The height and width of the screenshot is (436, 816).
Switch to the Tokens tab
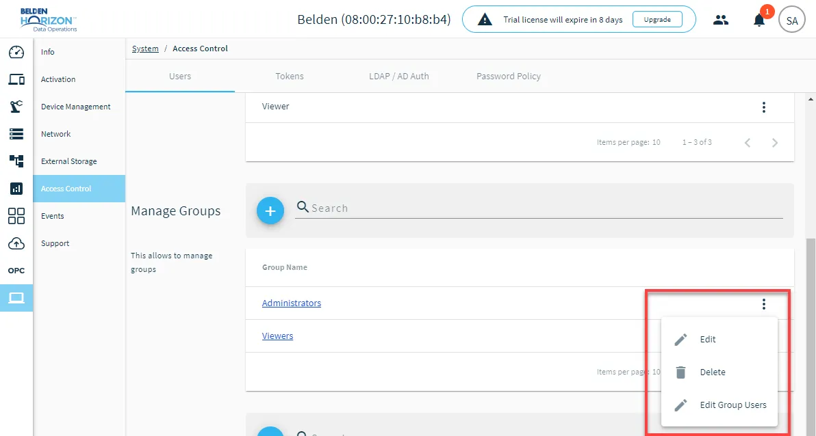point(290,76)
